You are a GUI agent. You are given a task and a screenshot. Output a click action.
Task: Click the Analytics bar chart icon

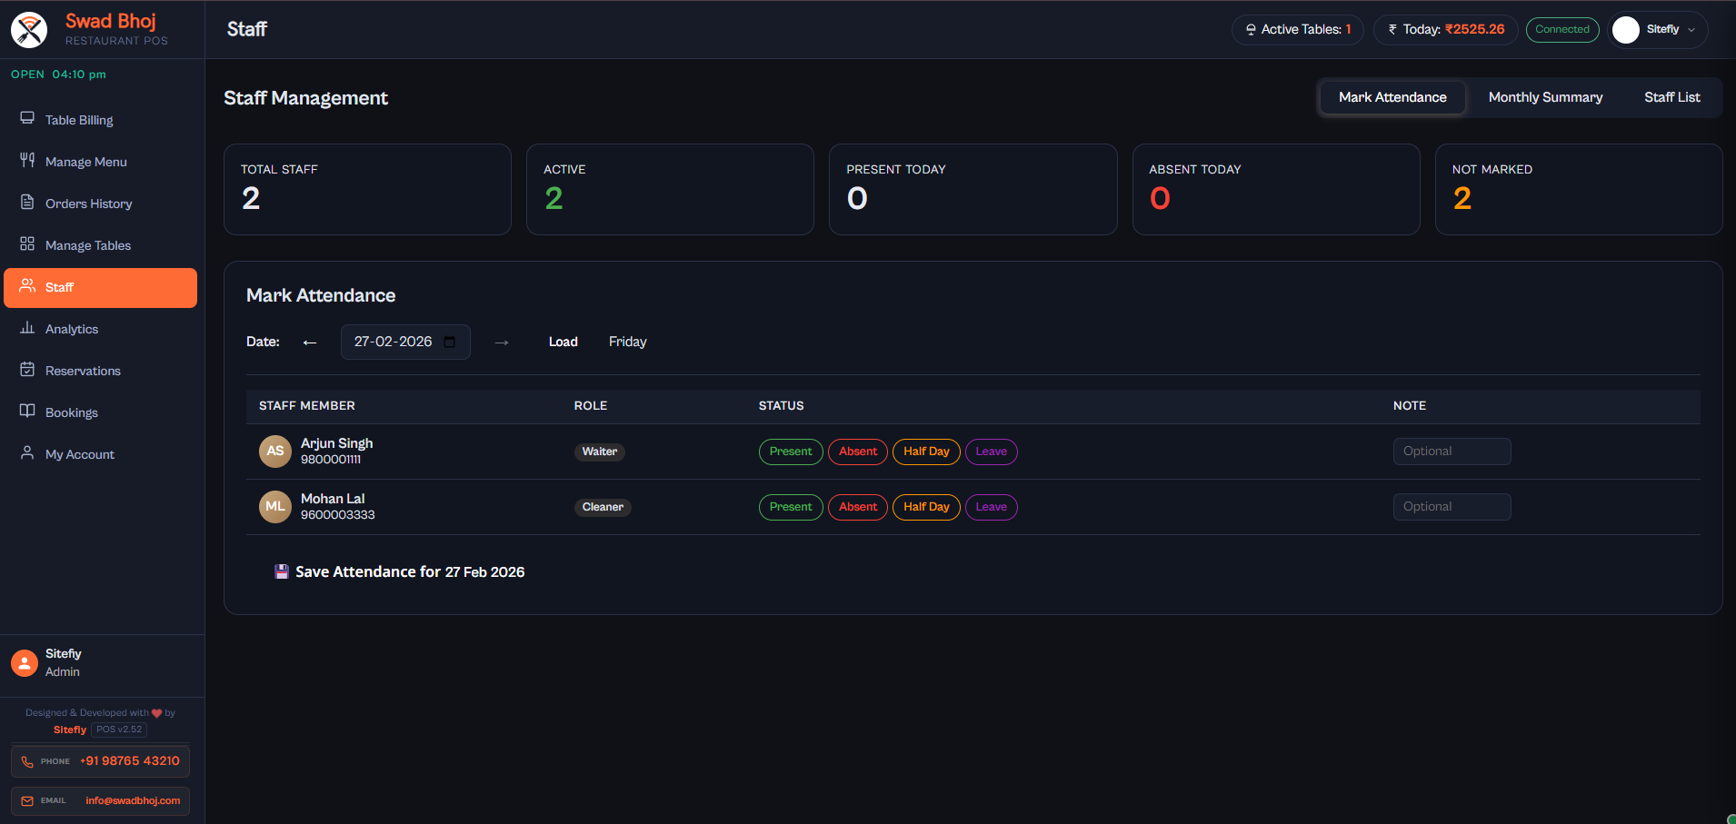(27, 328)
